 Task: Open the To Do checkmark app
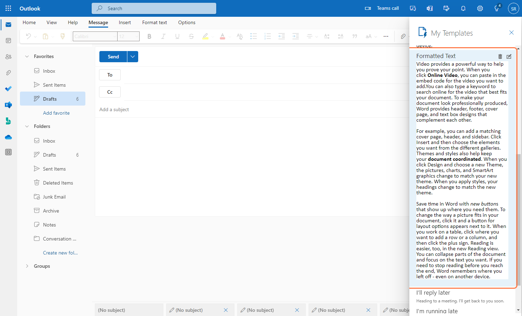point(8,89)
